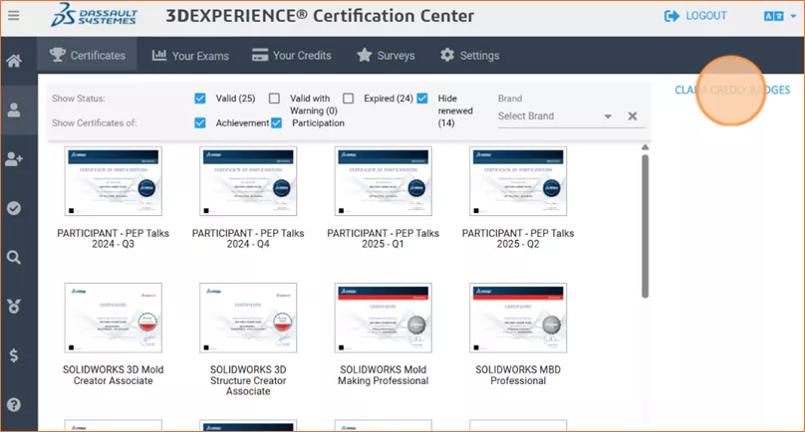Viewport: 805px width, 432px height.
Task: Click the 'SOLIDWORKS Mold Making Professional' title text
Action: pyautogui.click(x=383, y=375)
